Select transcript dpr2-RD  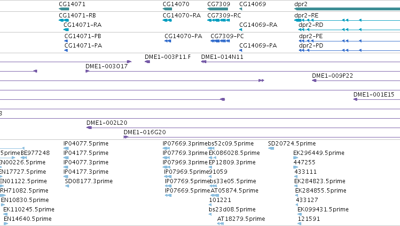311,25
